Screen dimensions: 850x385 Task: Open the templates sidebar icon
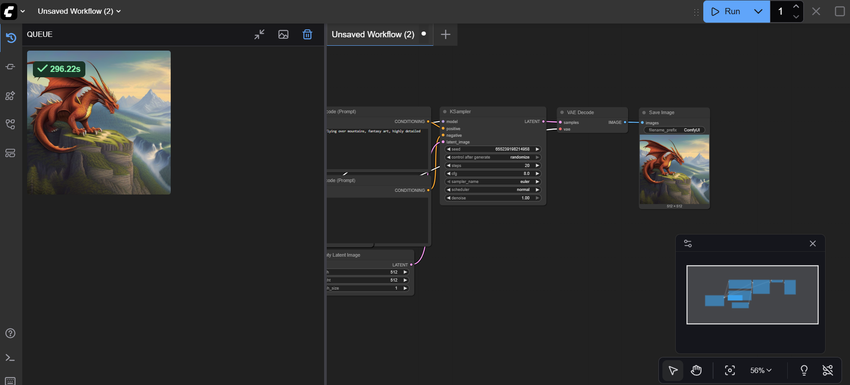(x=10, y=153)
